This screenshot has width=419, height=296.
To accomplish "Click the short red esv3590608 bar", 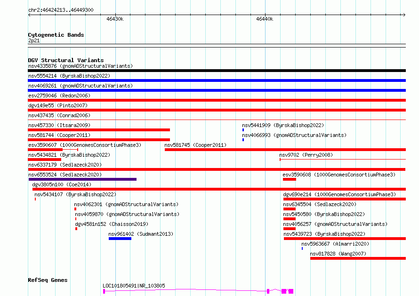I will click(x=290, y=179).
